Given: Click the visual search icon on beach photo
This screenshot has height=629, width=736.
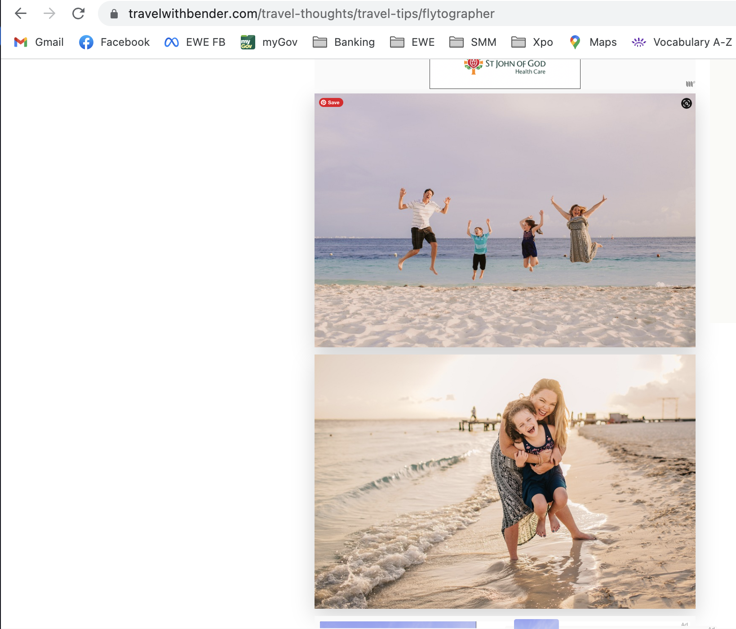Looking at the screenshot, I should [686, 103].
